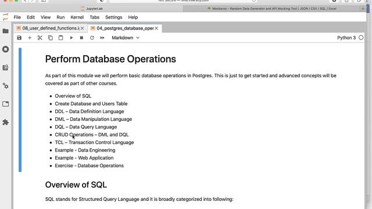Insert a new cell with the plus icon
The height and width of the screenshot is (209, 372).
pos(30,38)
